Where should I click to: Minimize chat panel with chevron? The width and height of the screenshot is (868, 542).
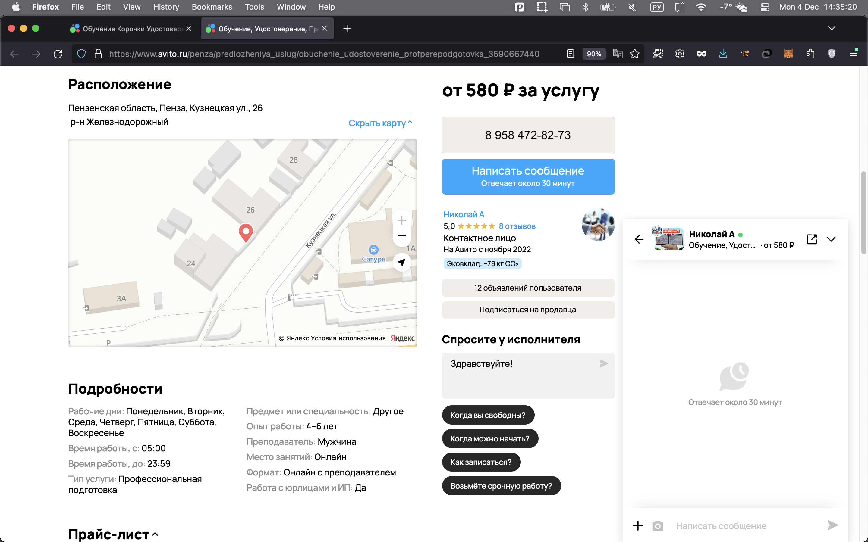coord(831,239)
